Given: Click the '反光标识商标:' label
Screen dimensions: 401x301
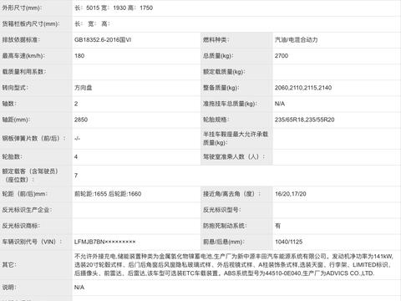Looking at the screenshot, I should [21, 226].
